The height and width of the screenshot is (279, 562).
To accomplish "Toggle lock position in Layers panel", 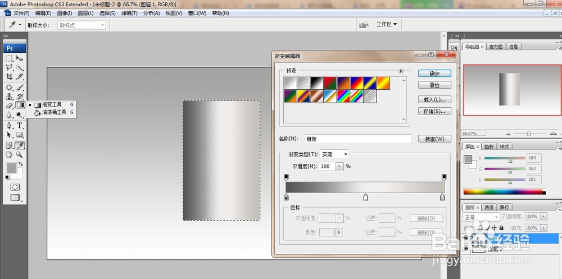I will pos(494,228).
